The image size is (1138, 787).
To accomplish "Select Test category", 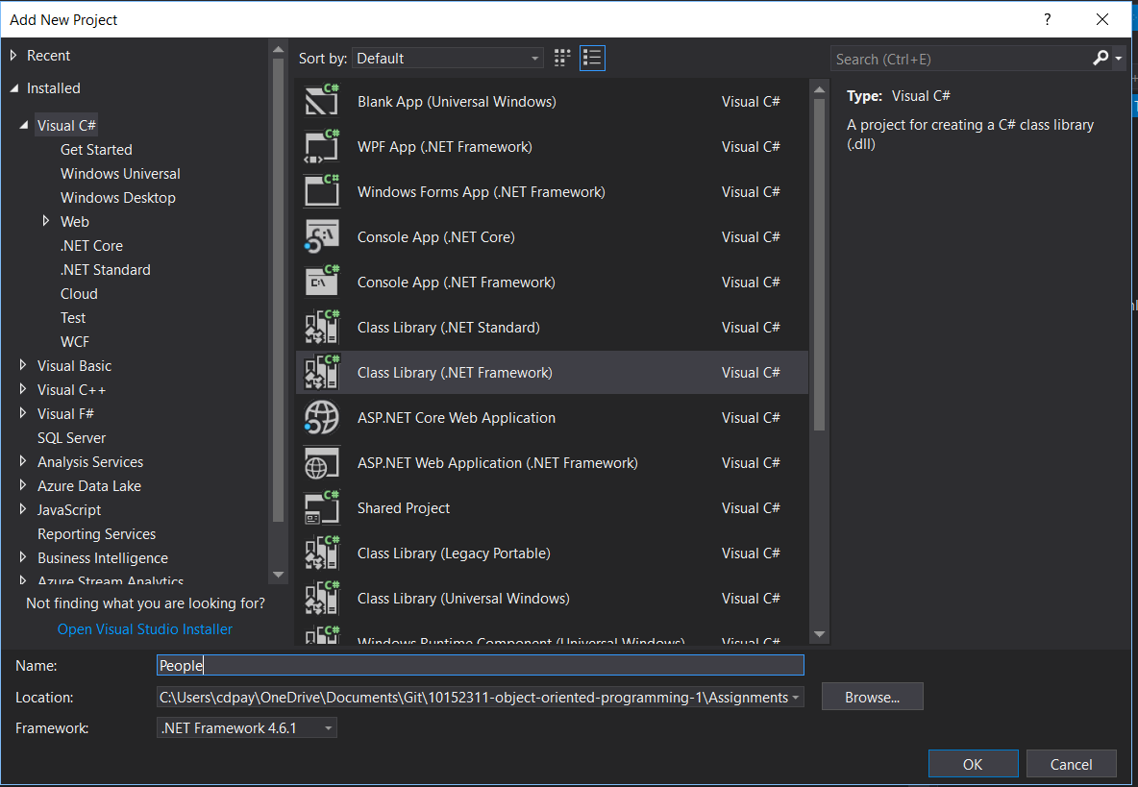I will pyautogui.click(x=73, y=318).
